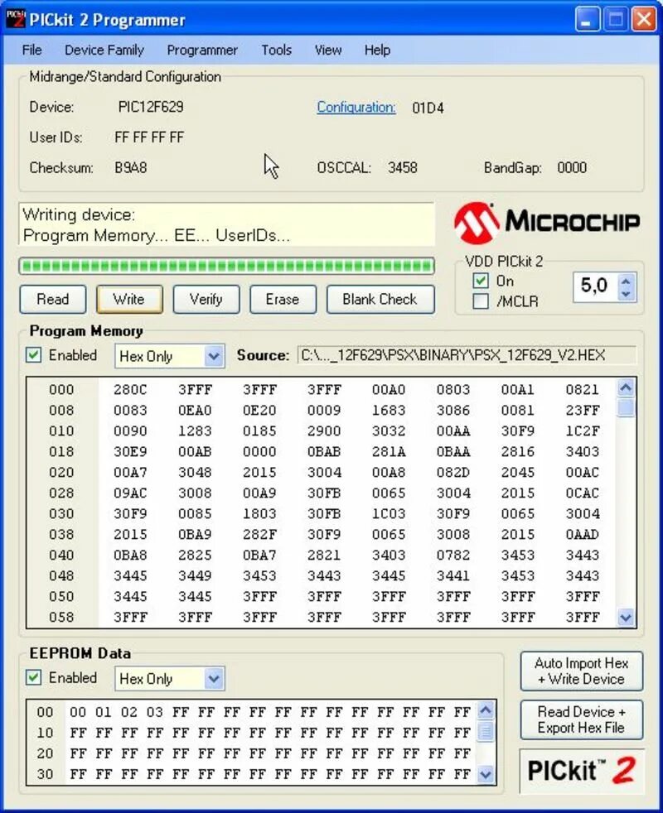Open the Configuration link
The width and height of the screenshot is (663, 813).
tap(356, 108)
